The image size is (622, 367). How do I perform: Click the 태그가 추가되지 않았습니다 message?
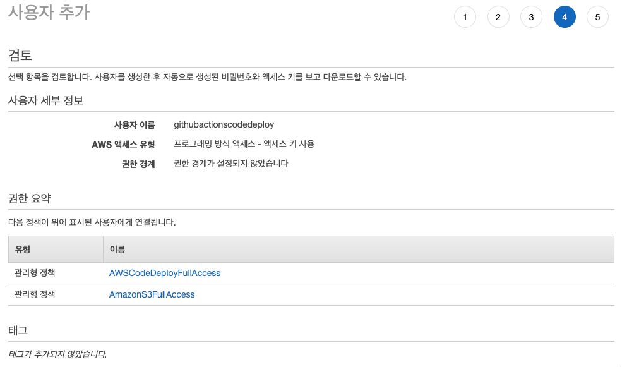coord(57,354)
